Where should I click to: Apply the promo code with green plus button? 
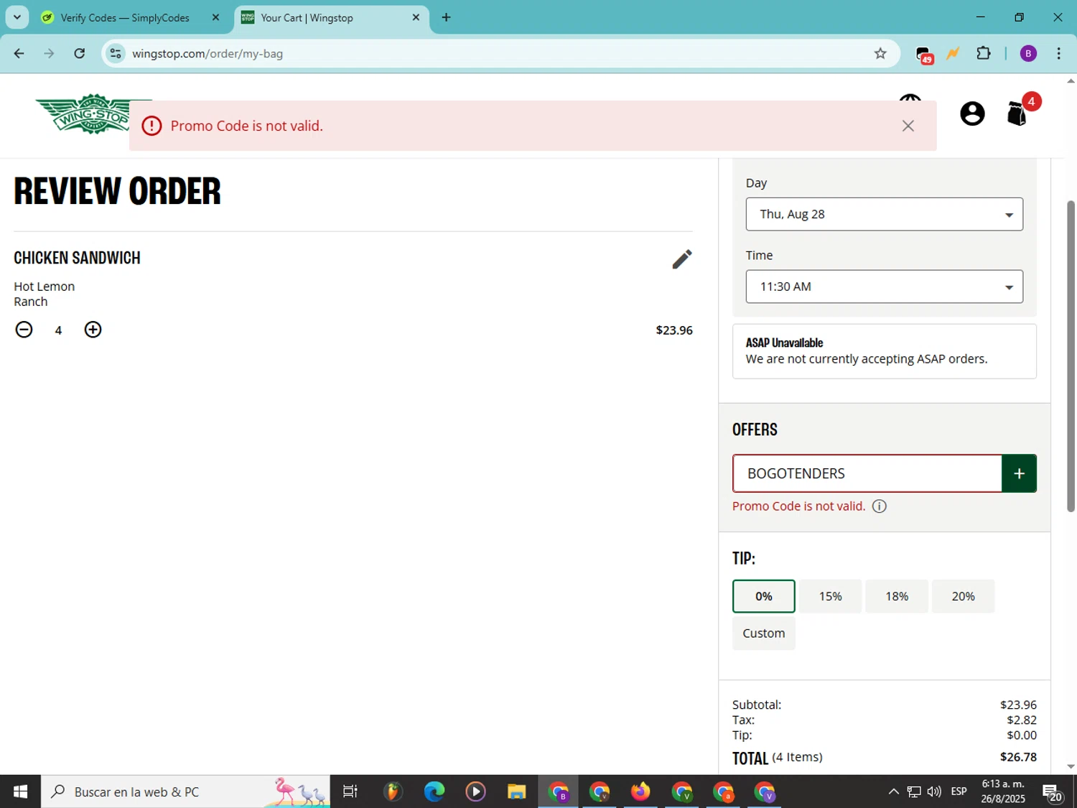[x=1019, y=473]
